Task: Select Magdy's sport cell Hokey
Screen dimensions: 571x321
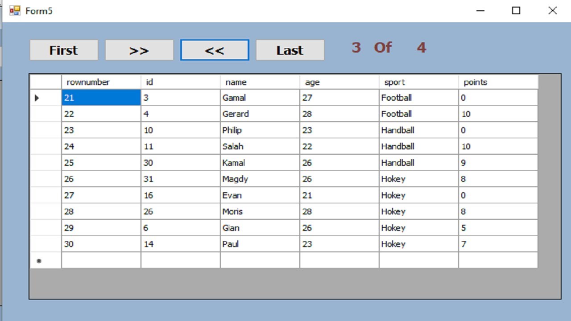Action: (x=419, y=179)
